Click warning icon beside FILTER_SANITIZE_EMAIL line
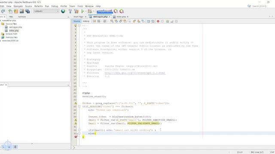This screenshot has height=154, width=275. point(76,120)
